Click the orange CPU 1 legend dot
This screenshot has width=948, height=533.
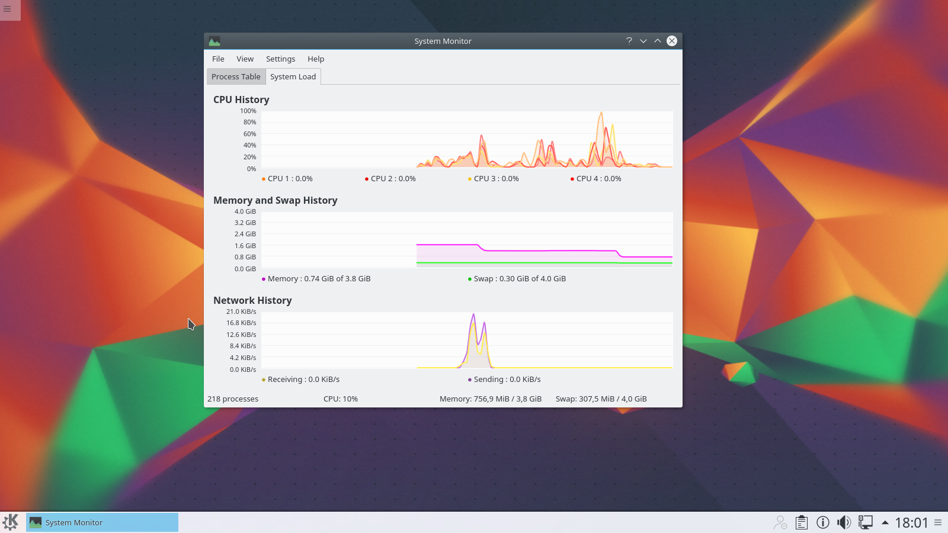point(264,179)
